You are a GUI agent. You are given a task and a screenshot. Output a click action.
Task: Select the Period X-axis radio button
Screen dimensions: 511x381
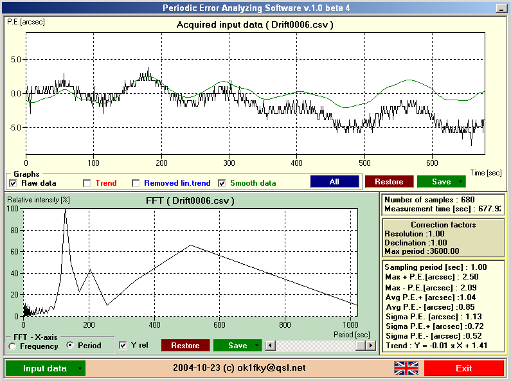(71, 346)
